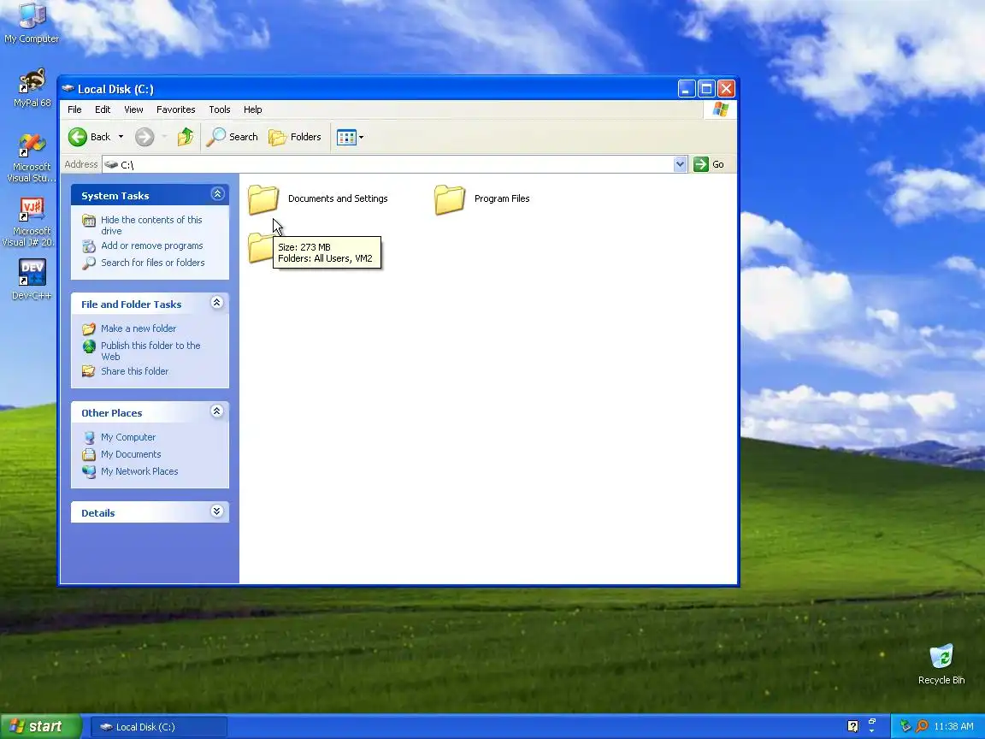This screenshot has height=739, width=985.
Task: Maximize the Local Disk (C:) window
Action: (x=706, y=89)
